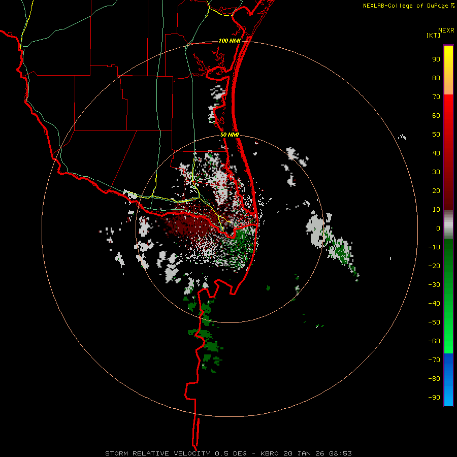Click the gray zero-velocity segment of the color bar
Image resolution: width=457 pixels, height=457 pixels.
coord(448,225)
